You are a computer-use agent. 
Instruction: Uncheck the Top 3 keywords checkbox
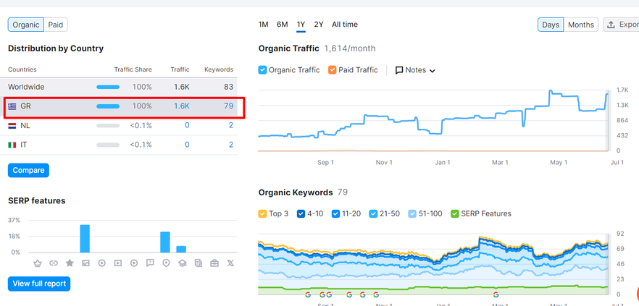[263, 213]
